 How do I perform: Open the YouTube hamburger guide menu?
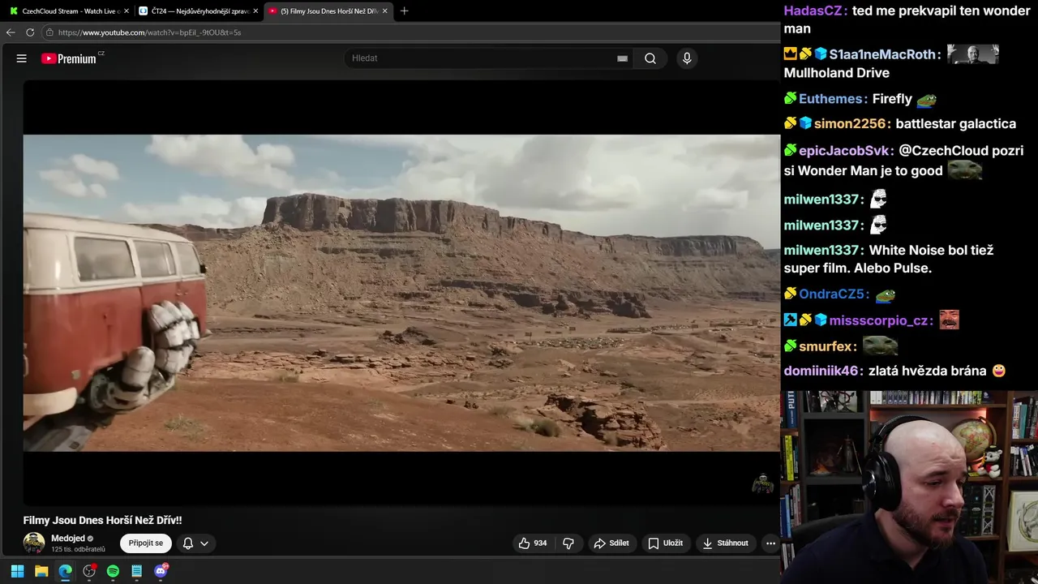[x=22, y=58]
